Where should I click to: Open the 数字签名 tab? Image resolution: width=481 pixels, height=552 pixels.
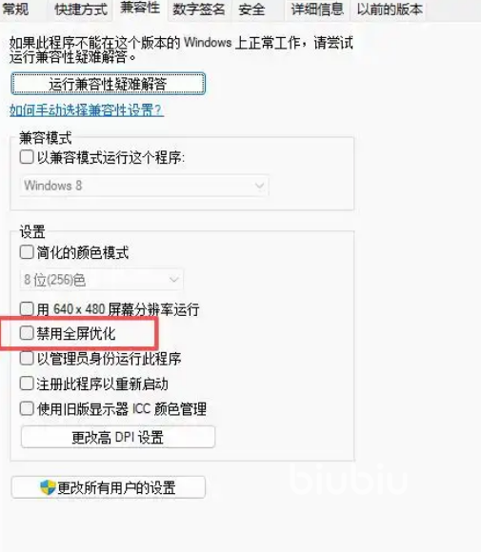coord(199,10)
